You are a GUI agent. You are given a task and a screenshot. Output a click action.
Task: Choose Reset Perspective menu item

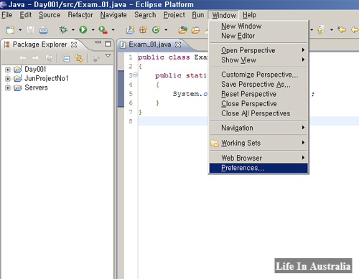tap(258, 94)
